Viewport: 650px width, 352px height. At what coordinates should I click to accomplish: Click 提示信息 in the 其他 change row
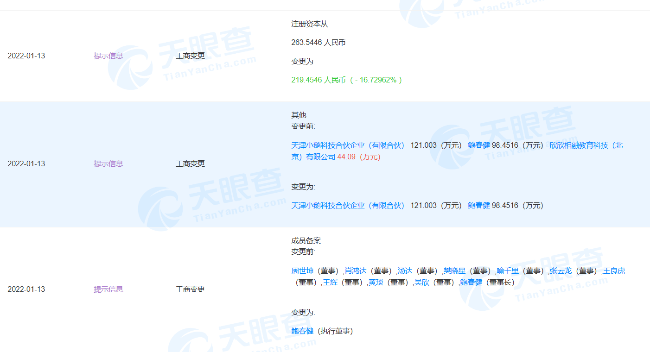108,164
